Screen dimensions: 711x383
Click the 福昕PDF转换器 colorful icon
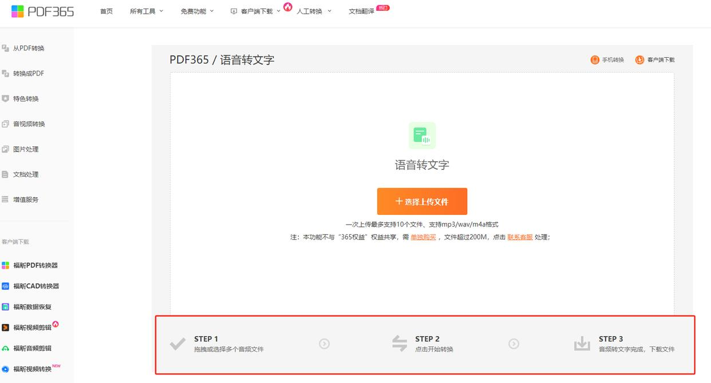pyautogui.click(x=6, y=265)
